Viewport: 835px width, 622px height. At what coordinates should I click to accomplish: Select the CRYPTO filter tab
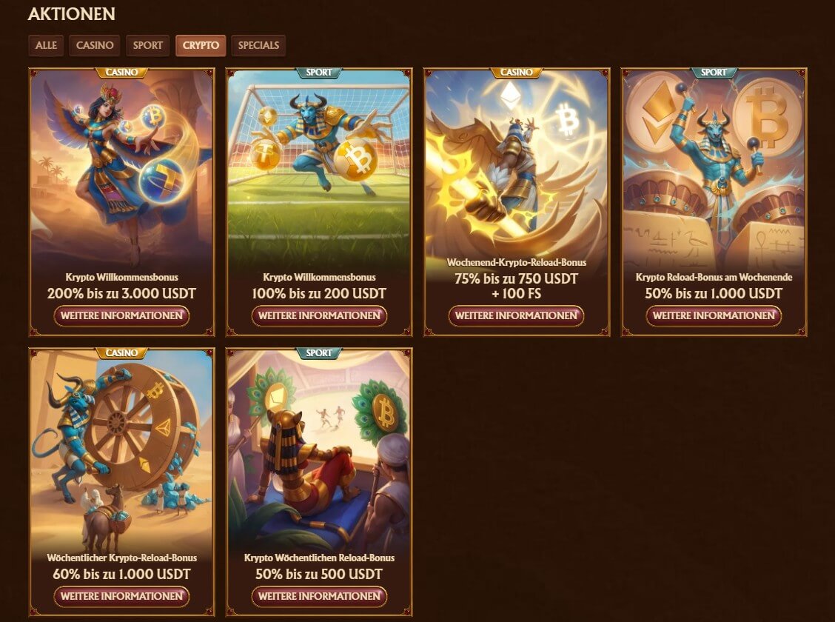(x=201, y=45)
